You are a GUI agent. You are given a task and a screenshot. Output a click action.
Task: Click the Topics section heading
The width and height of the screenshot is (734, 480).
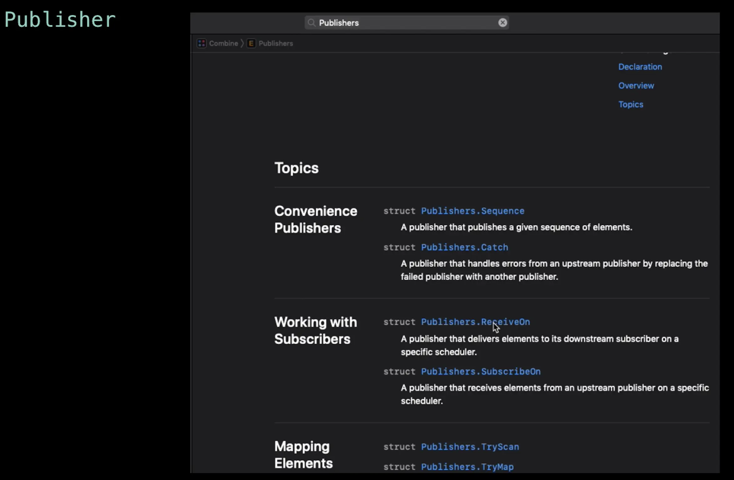pyautogui.click(x=296, y=168)
